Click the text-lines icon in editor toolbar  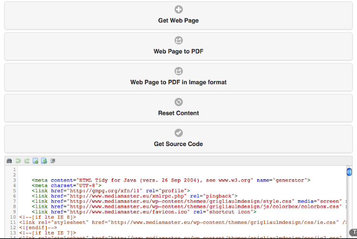(53, 161)
